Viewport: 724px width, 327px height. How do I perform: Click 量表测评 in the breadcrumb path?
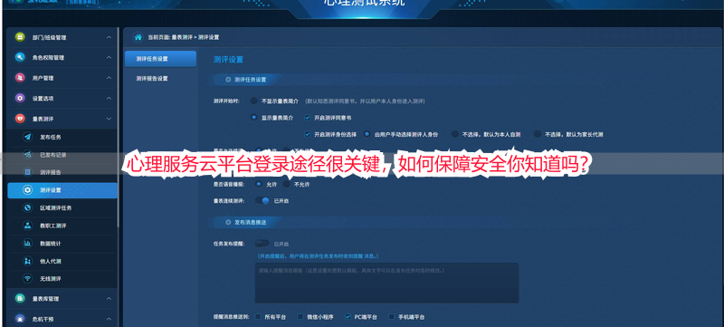coord(182,37)
